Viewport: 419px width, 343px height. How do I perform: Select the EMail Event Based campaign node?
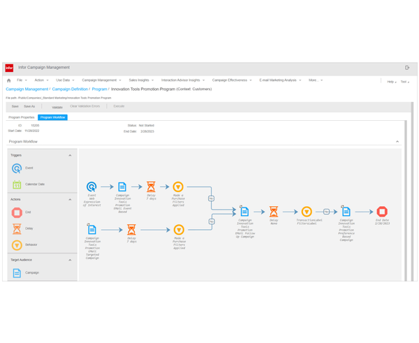[x=122, y=187]
